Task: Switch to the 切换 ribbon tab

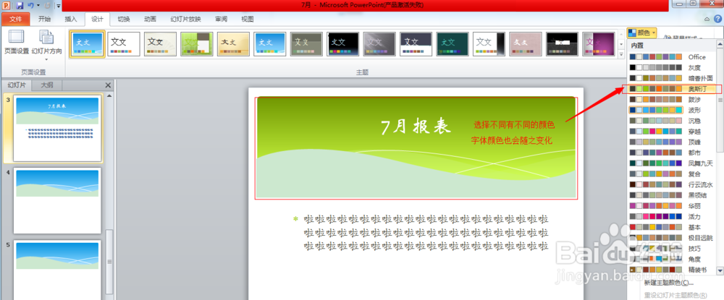Action: pyautogui.click(x=123, y=20)
